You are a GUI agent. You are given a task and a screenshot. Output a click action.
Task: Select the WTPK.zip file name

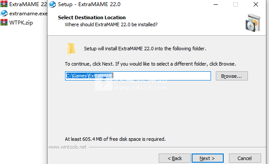coord(21,23)
